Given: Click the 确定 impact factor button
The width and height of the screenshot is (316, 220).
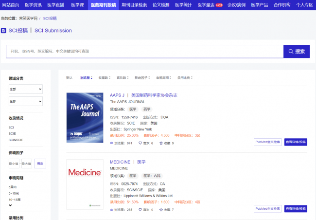Looking at the screenshot, I should (40, 164).
